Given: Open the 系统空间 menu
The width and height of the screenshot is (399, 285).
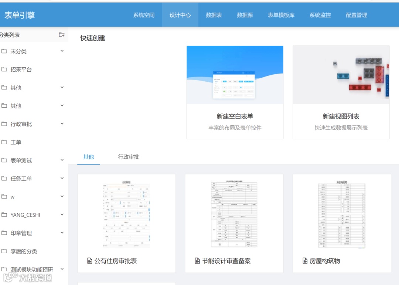Looking at the screenshot, I should (x=144, y=15).
